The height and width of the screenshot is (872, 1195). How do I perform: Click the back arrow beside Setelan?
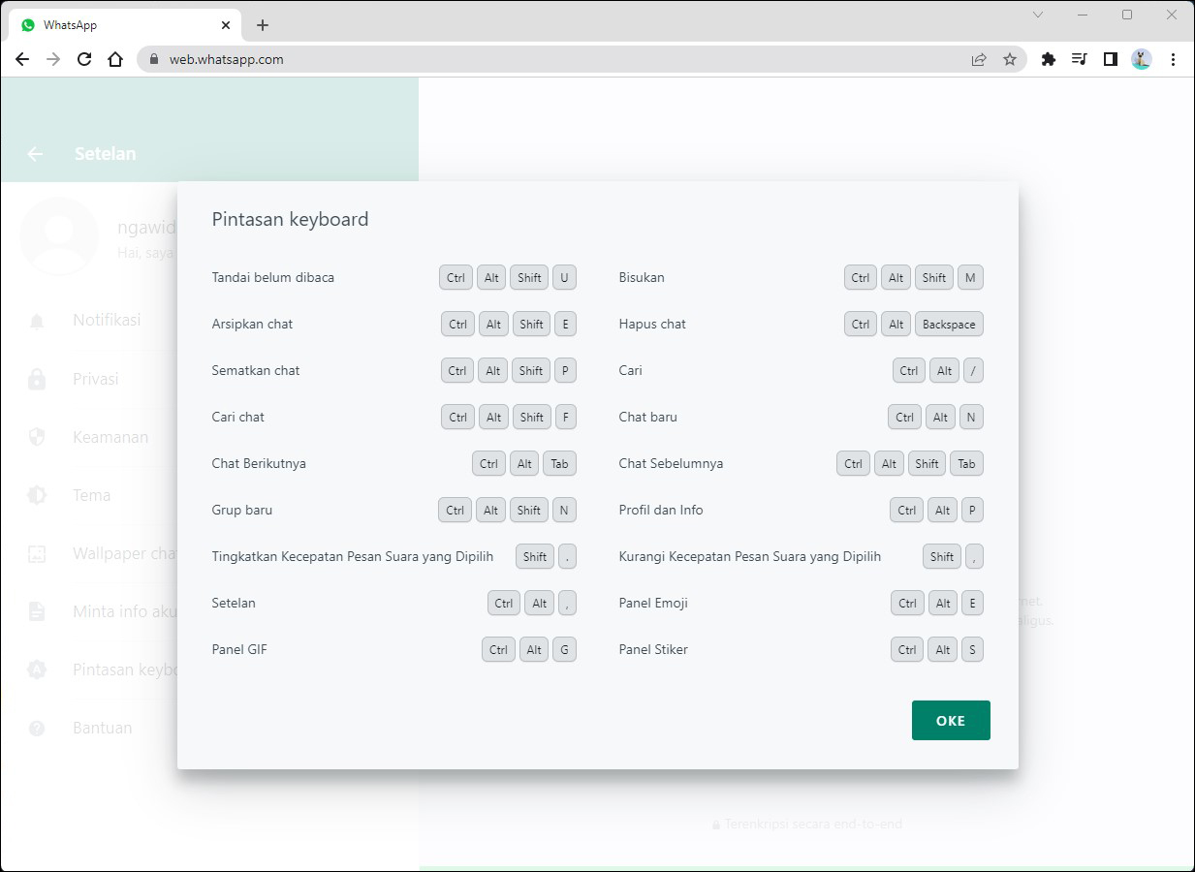(x=35, y=153)
